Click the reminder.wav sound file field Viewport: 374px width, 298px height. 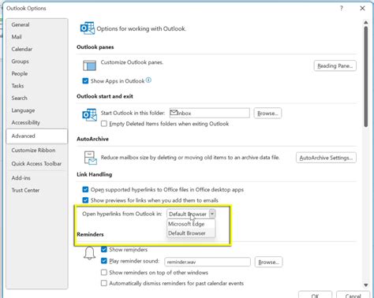tap(208, 262)
